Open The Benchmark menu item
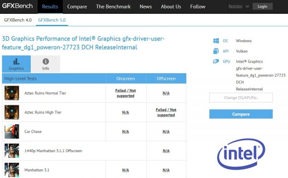This screenshot has height=178, width=288. coord(113,7)
